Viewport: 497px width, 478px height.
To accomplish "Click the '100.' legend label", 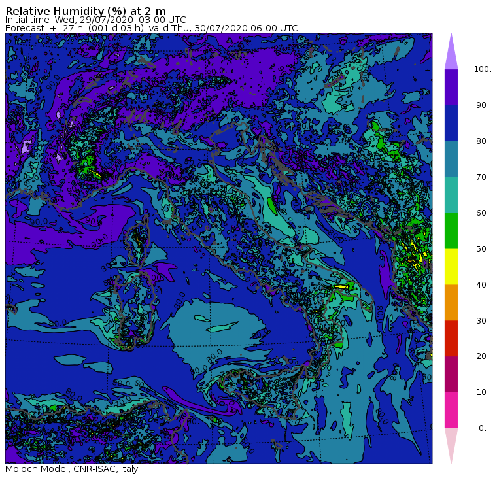I will coord(483,69).
